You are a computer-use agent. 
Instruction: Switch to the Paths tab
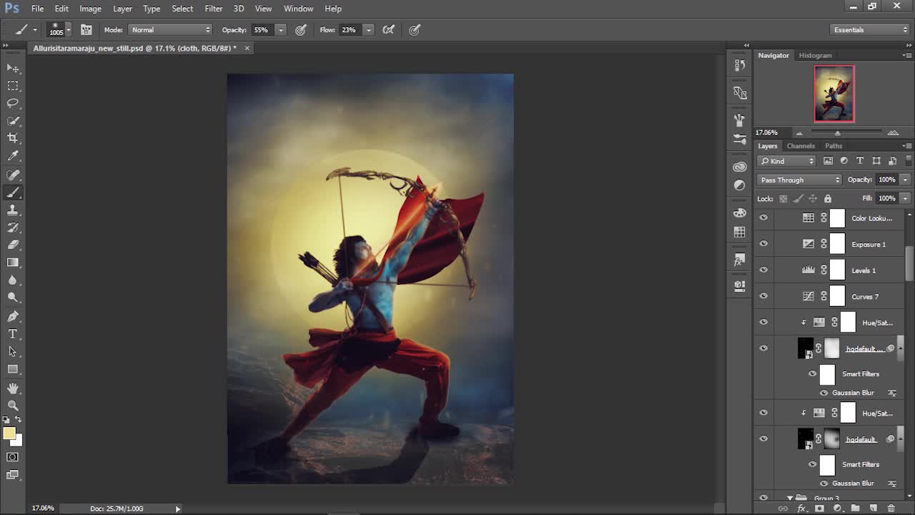[834, 146]
